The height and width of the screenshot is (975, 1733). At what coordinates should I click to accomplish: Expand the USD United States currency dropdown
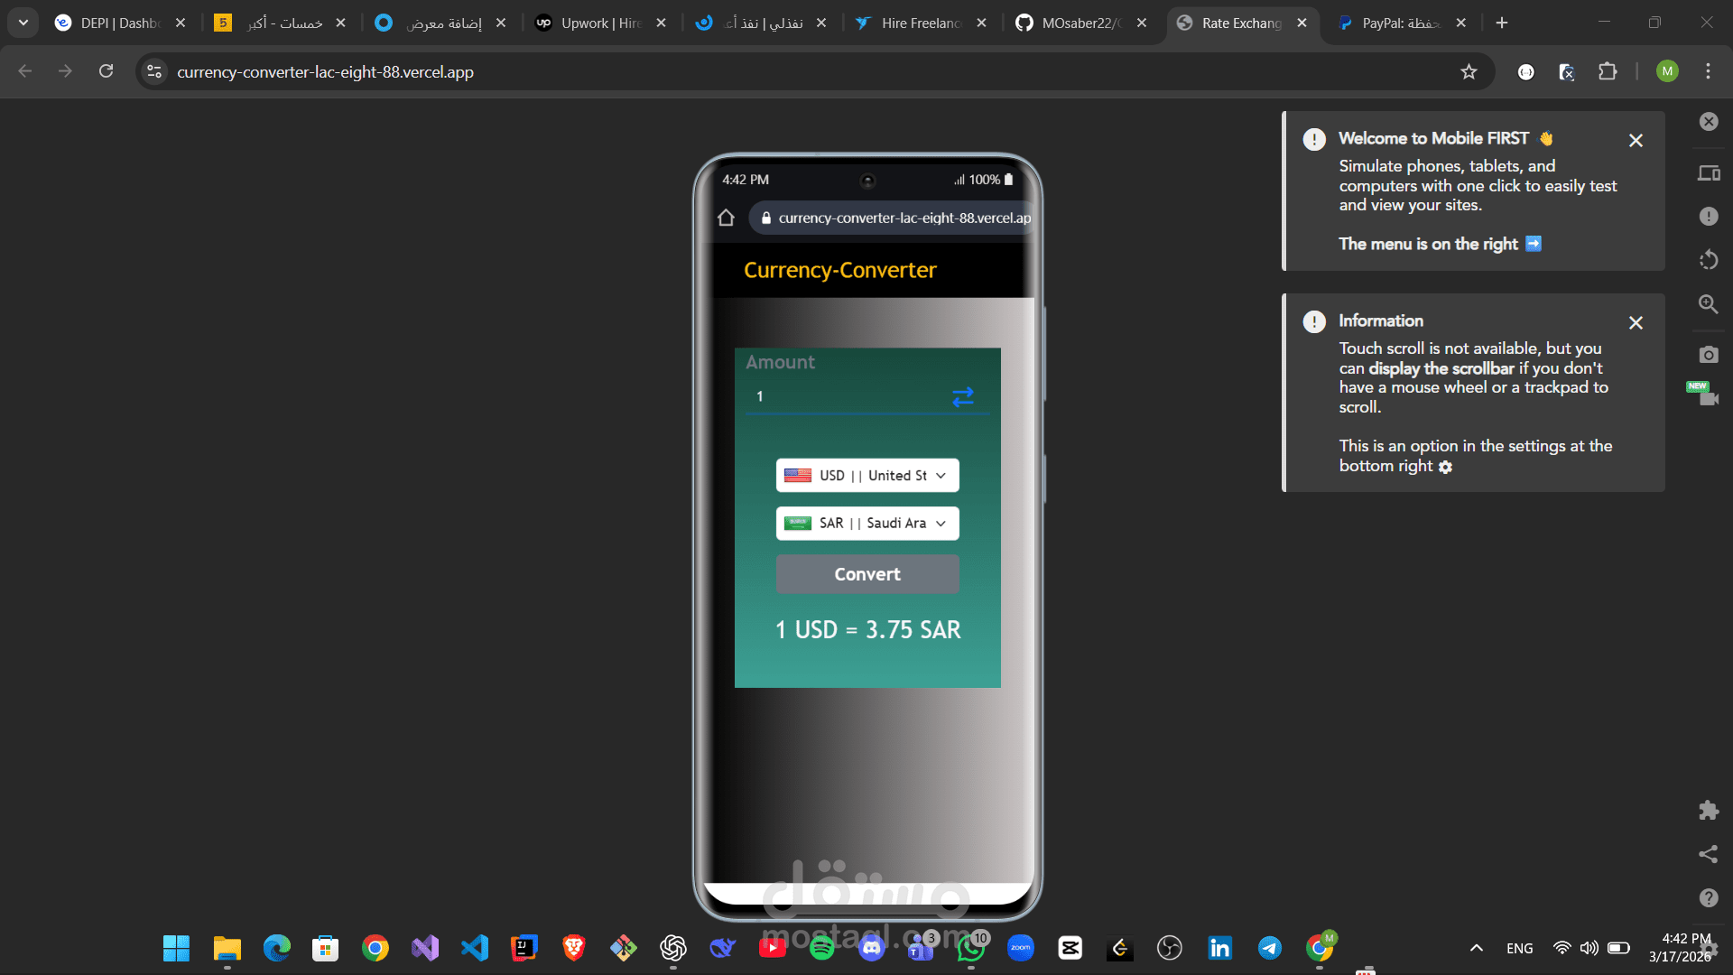[866, 476]
